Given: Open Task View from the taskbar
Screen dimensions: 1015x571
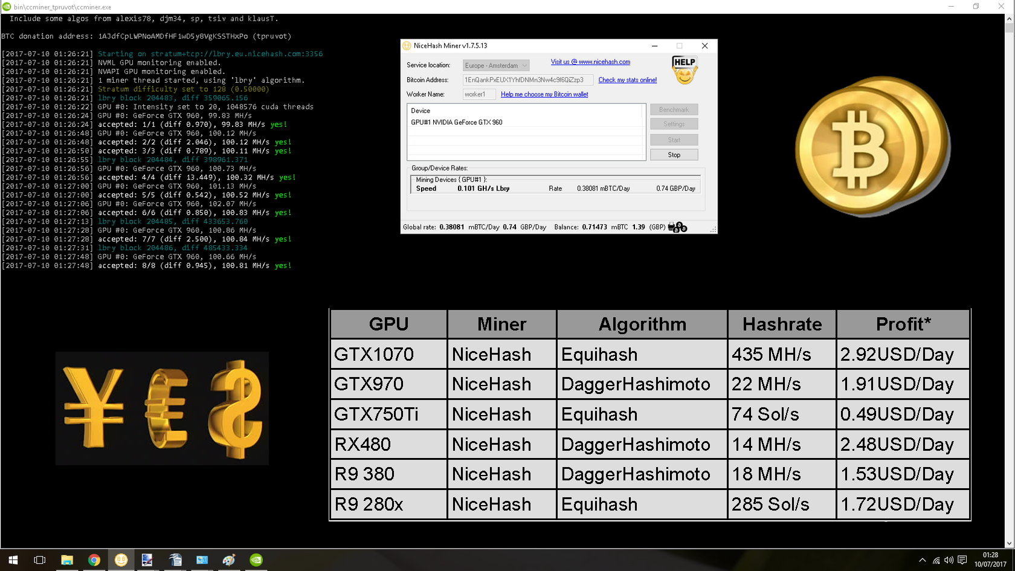Looking at the screenshot, I should pyautogui.click(x=40, y=560).
